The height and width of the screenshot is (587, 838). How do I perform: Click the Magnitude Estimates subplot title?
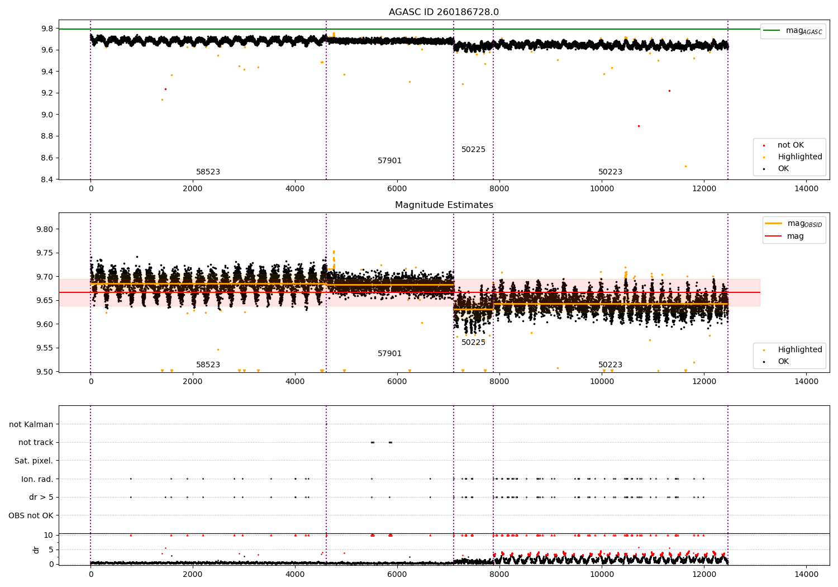[444, 205]
